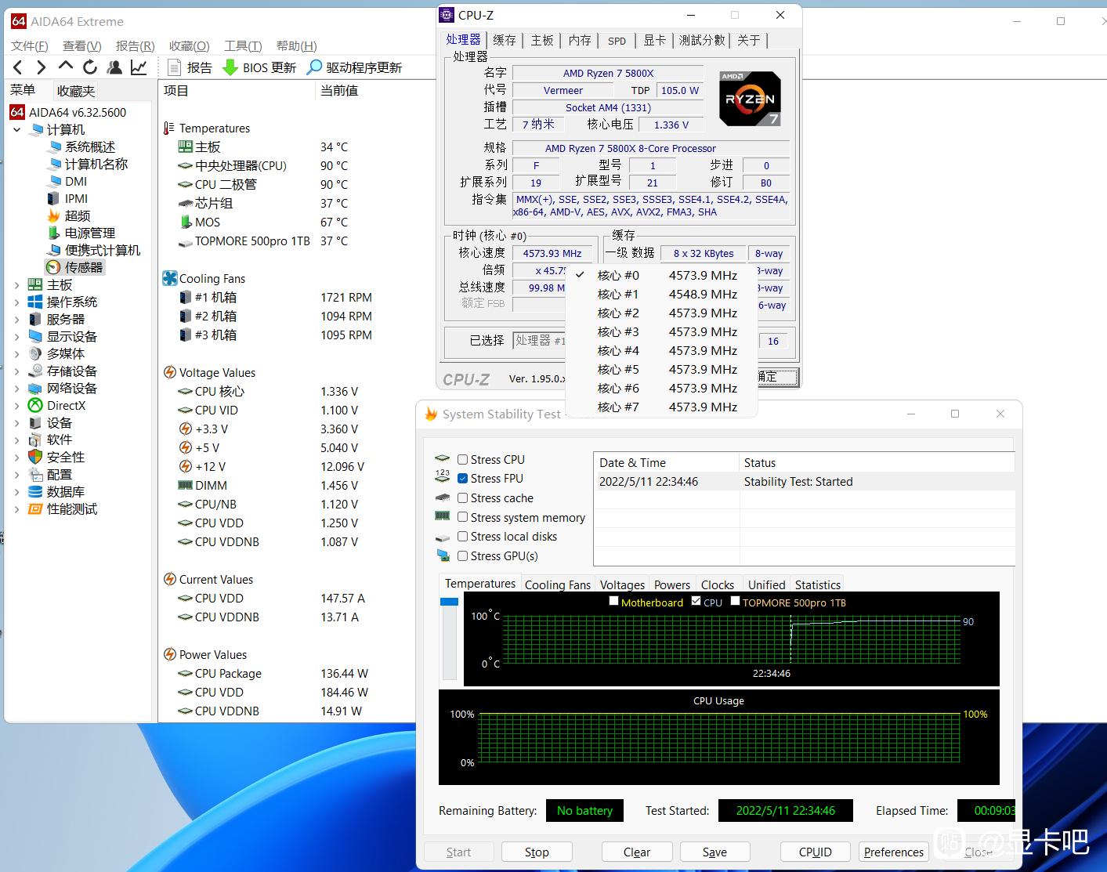Open 电源管理 in the tree

click(89, 233)
